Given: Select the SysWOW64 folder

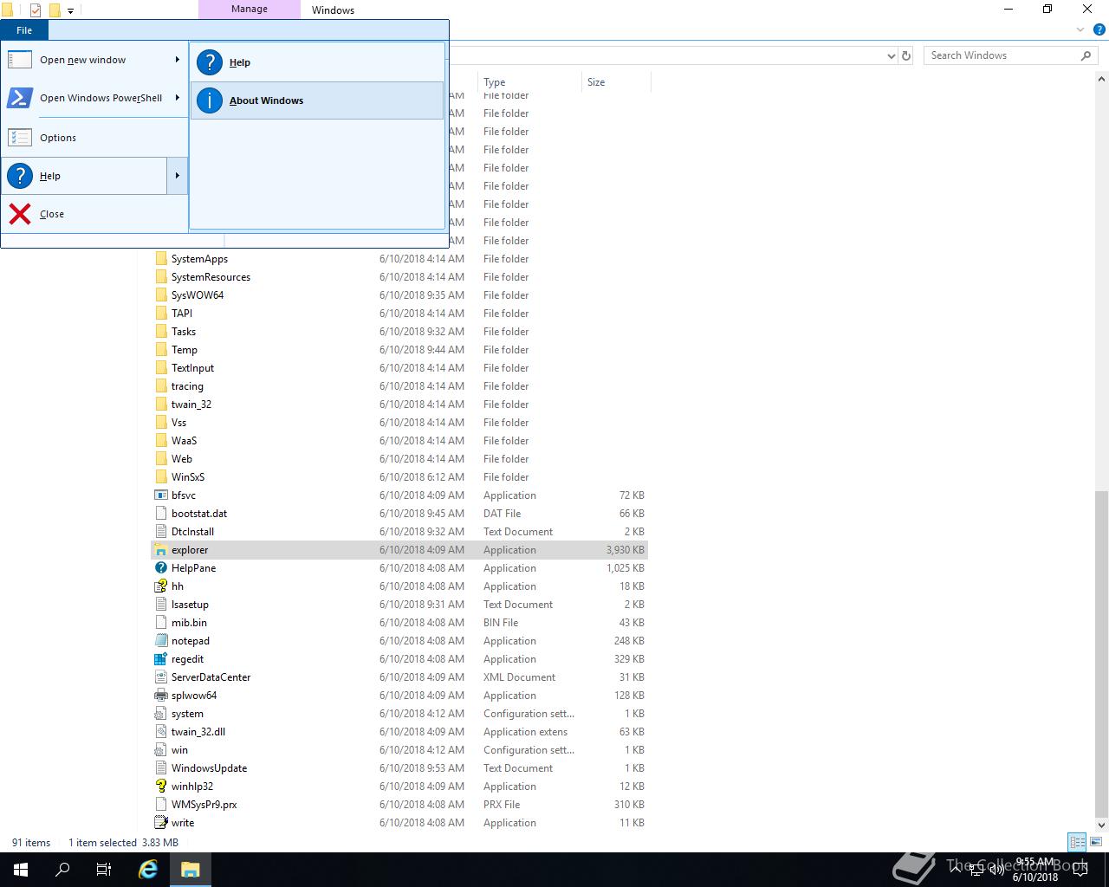Looking at the screenshot, I should pos(198,295).
